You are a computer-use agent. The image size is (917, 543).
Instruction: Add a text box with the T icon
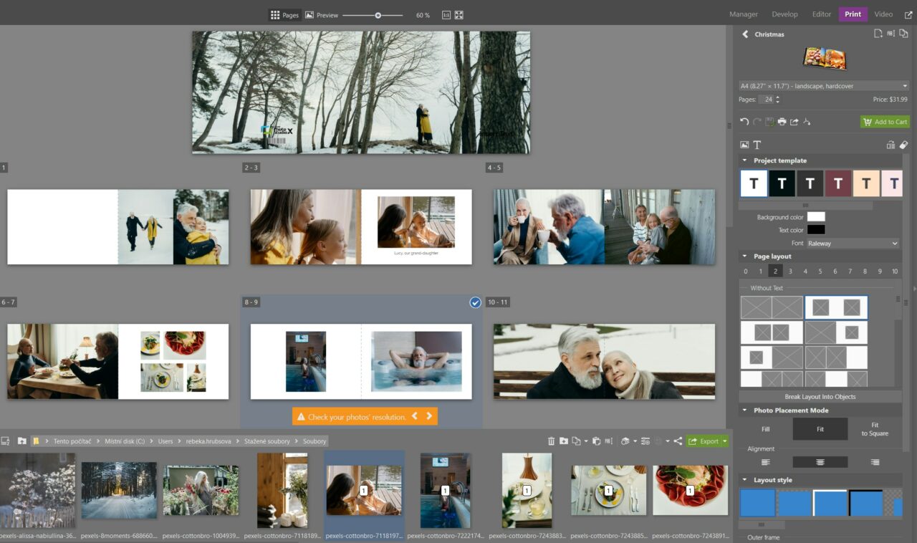pyautogui.click(x=757, y=145)
